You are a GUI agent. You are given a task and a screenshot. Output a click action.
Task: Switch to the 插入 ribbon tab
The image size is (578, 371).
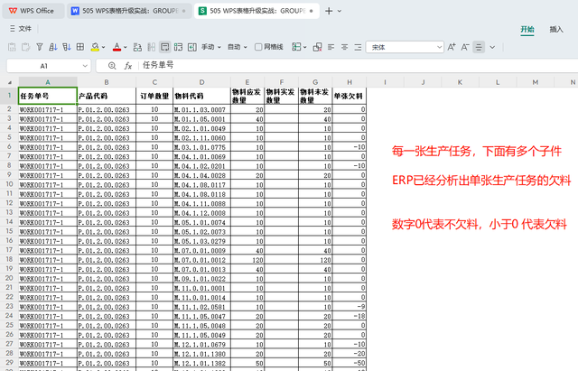[x=556, y=29]
